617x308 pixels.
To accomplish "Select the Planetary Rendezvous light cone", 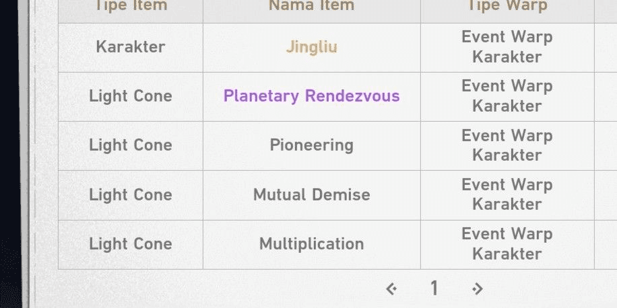I will [x=311, y=96].
